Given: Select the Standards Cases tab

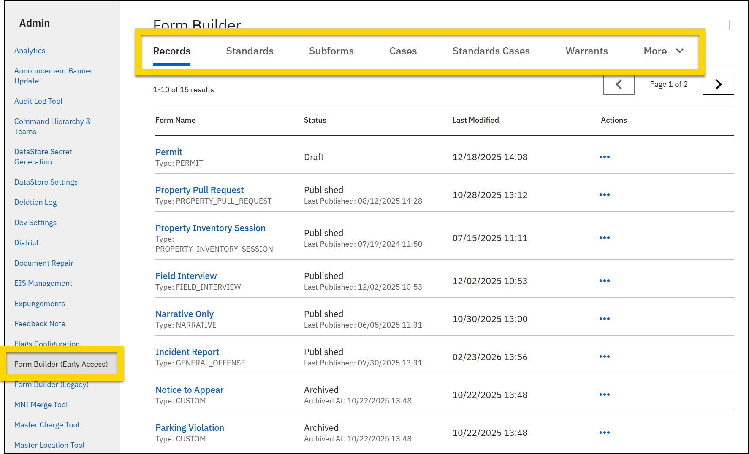Looking at the screenshot, I should tap(491, 51).
